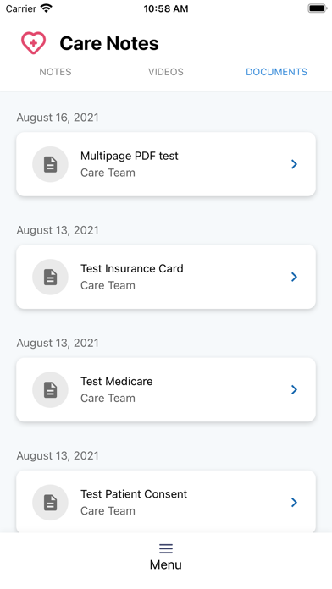Tap the Care Notes header title

[x=109, y=43]
